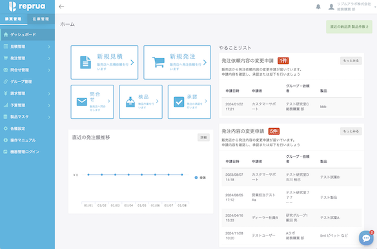Click the 機器管理ログイン menu label
The width and height of the screenshot is (377, 249).
25,152
